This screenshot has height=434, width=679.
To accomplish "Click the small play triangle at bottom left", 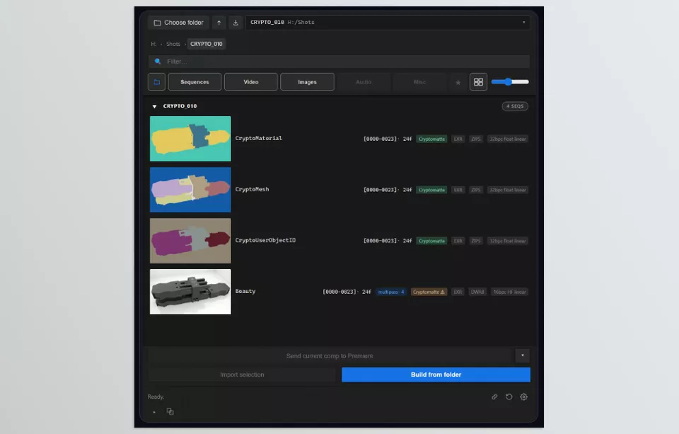I will [154, 412].
